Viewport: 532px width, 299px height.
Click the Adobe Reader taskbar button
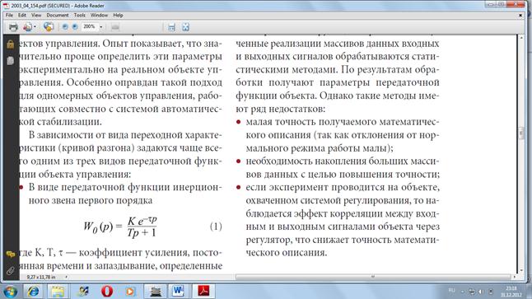[x=203, y=292]
